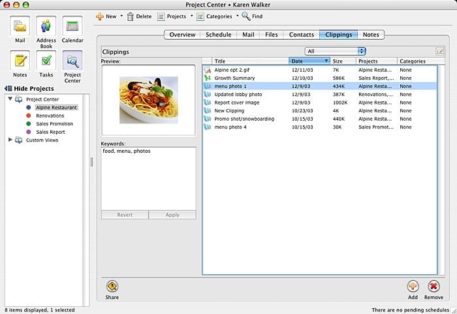This screenshot has height=314, width=457.
Task: Click the edit icon beside the filter dropdown
Action: (440, 52)
